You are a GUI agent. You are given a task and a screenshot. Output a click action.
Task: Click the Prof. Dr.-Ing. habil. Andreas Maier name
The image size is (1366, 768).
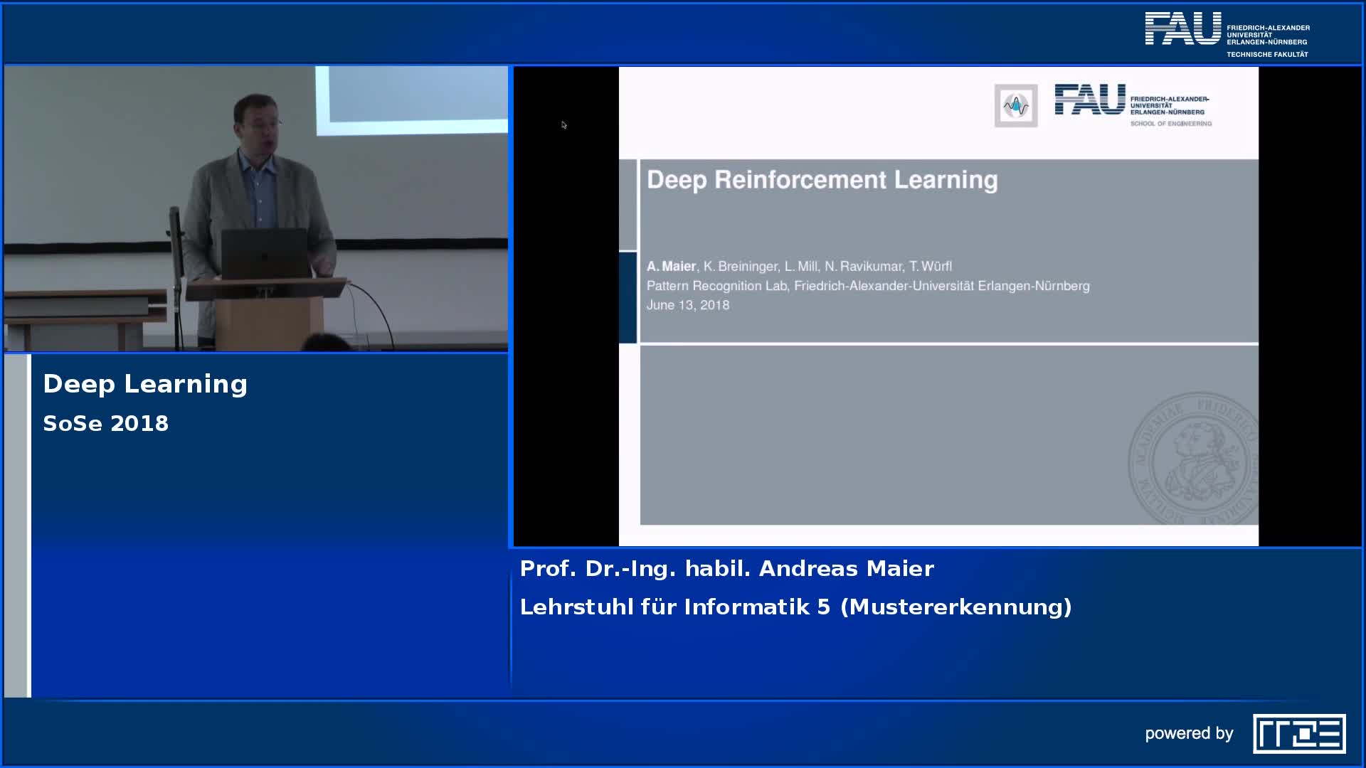tap(726, 569)
